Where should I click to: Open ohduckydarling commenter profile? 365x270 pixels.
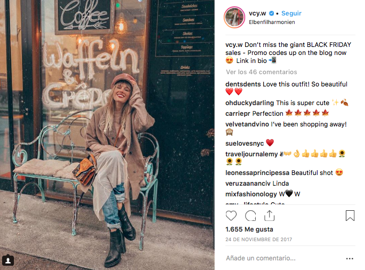tap(249, 103)
